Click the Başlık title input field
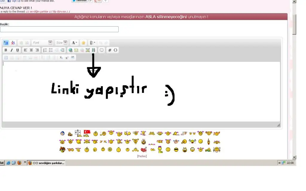Screen dimensions: 306x191 [x=59, y=29]
